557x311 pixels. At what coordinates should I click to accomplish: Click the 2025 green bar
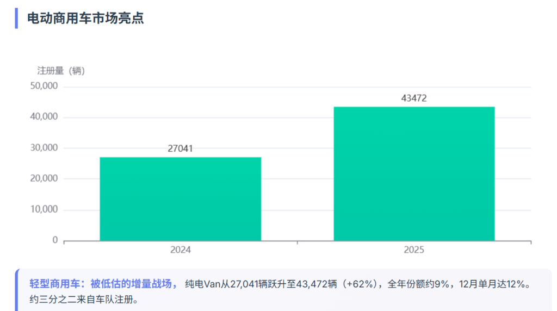click(x=414, y=174)
